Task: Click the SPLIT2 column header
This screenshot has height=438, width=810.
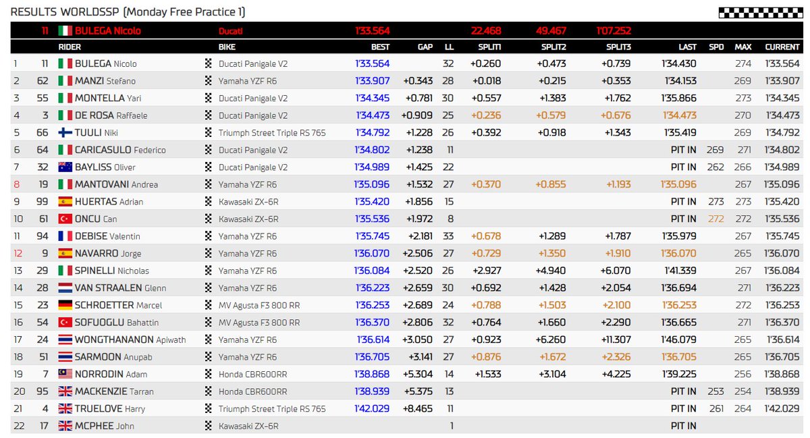Action: click(553, 47)
